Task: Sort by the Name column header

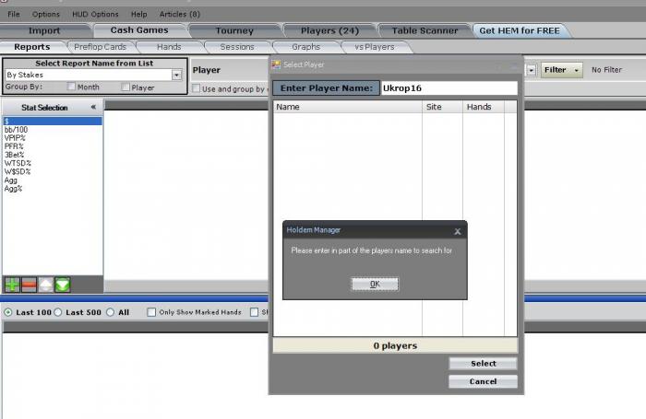Action: (348, 107)
